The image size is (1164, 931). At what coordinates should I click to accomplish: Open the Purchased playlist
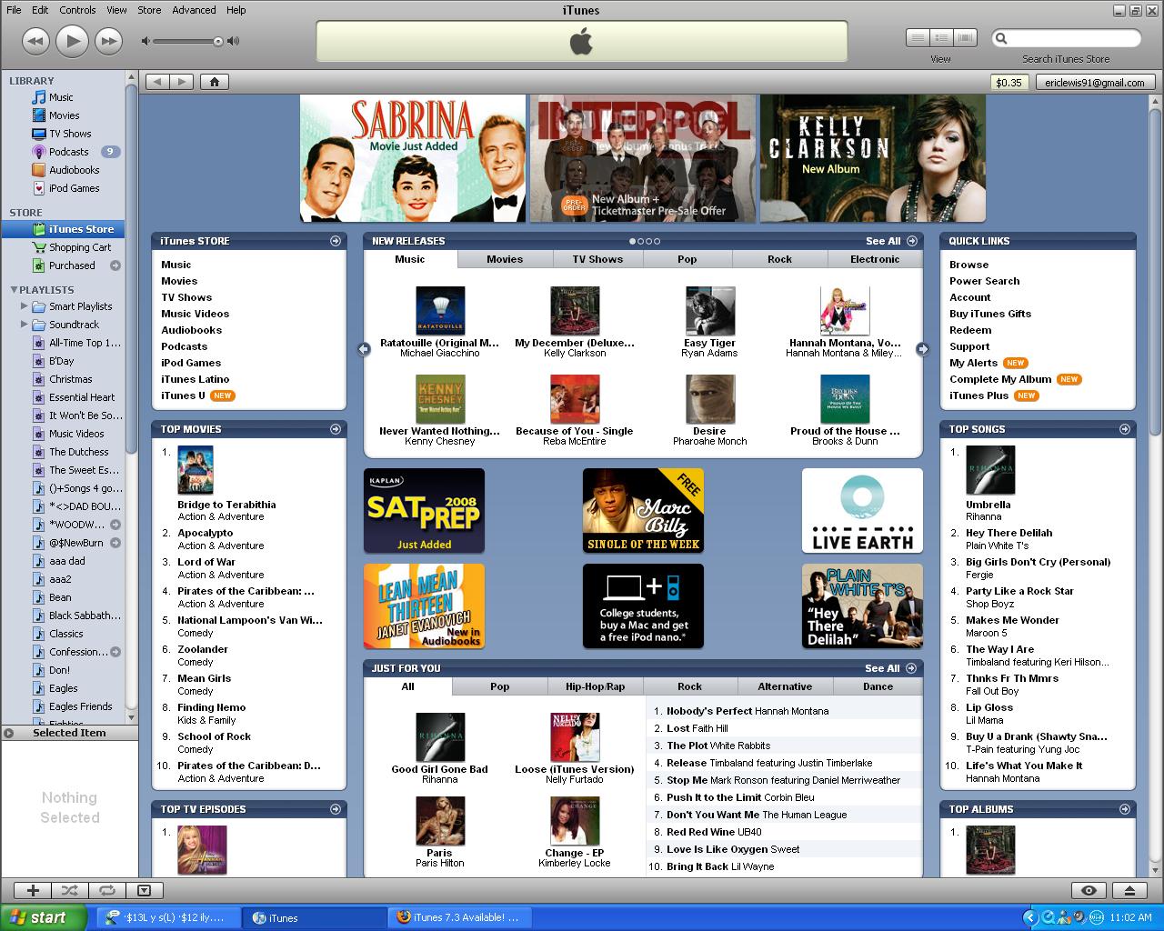click(x=72, y=265)
